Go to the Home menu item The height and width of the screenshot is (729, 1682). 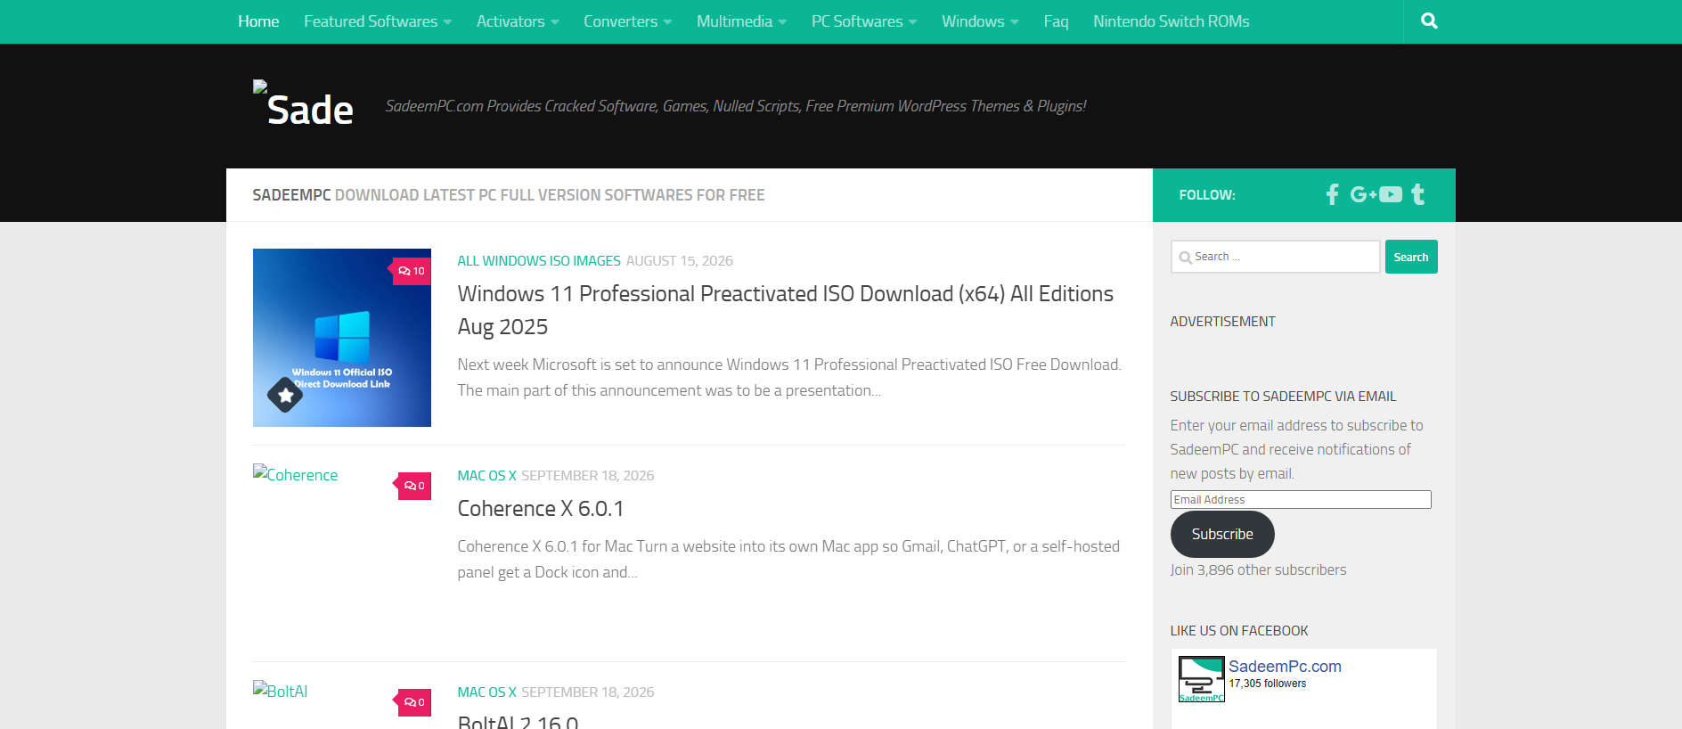258,21
